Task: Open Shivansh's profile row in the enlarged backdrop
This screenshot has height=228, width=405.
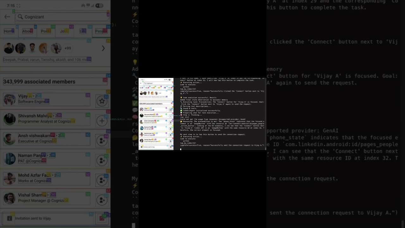Action: tap(47, 119)
